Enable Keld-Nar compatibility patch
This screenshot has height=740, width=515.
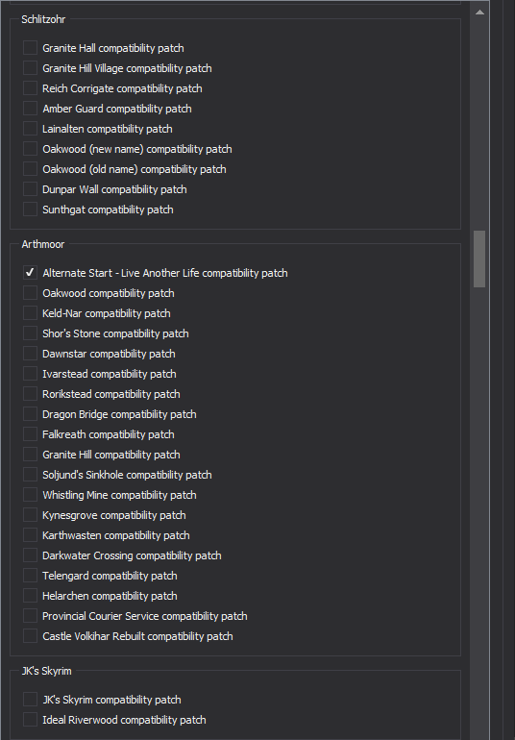tap(30, 313)
